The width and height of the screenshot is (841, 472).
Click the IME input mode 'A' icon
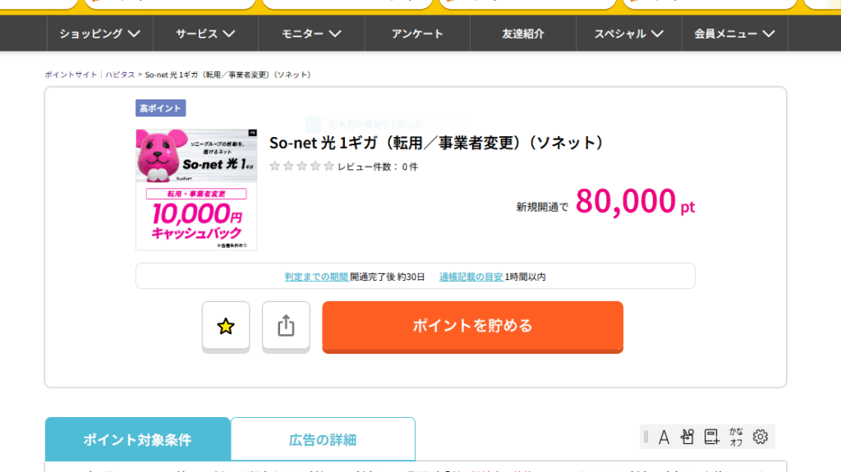click(x=664, y=437)
